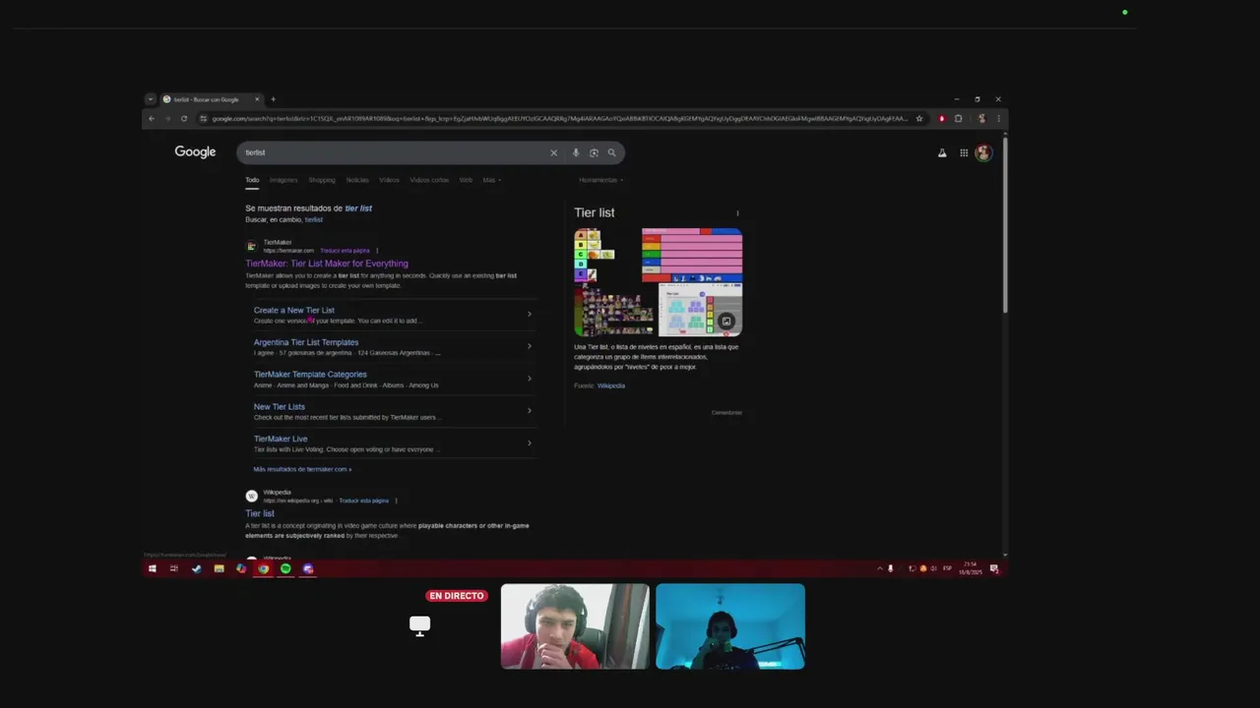Open Create a New Tier List link
The image size is (1260, 708).
[294, 310]
